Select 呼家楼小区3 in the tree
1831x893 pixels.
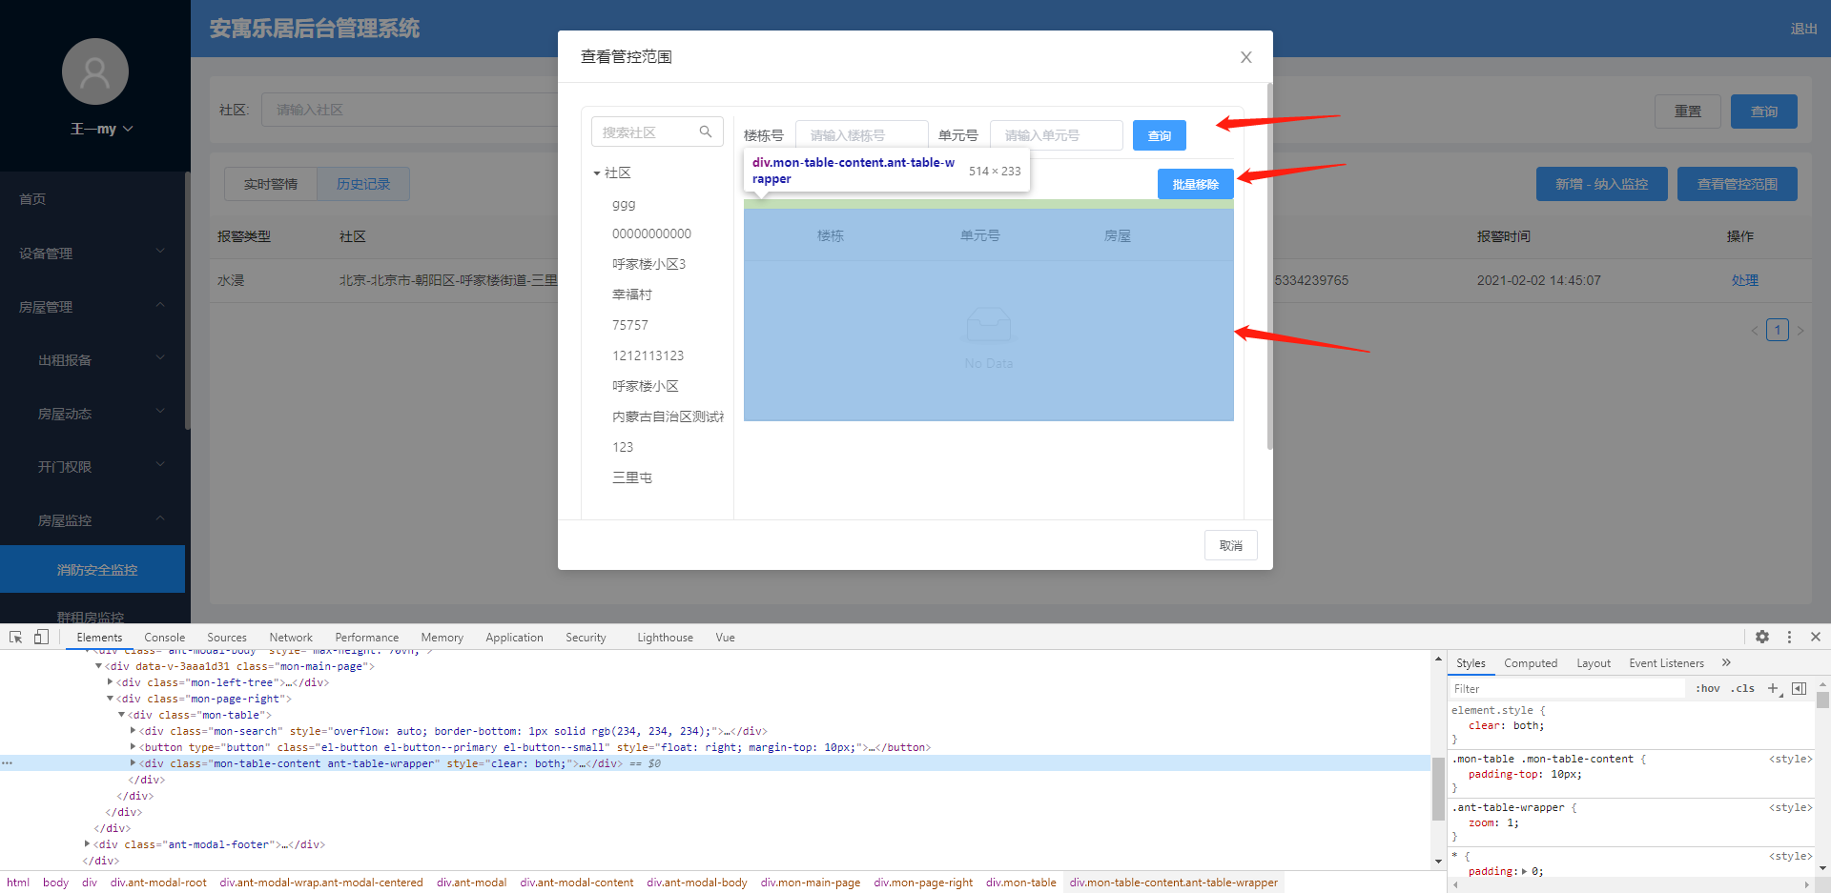648,264
